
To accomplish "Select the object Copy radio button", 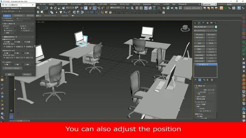I will click(5, 28).
